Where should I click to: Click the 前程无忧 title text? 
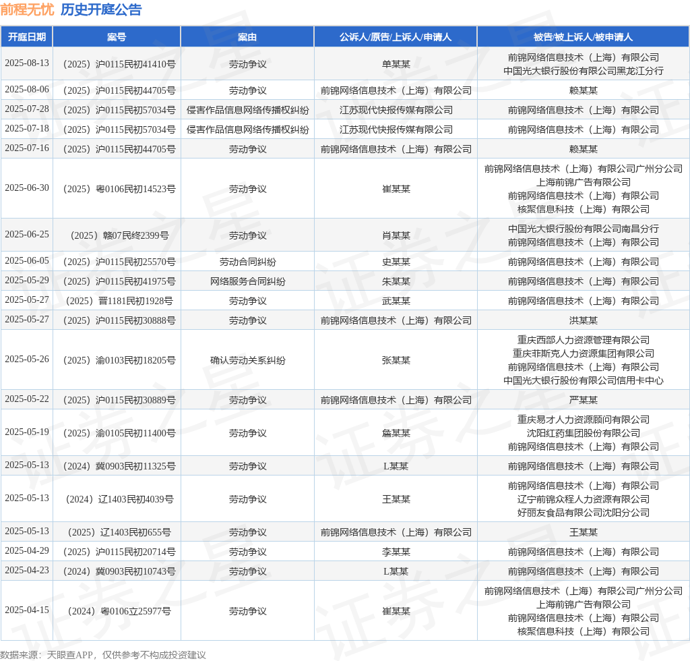click(27, 9)
